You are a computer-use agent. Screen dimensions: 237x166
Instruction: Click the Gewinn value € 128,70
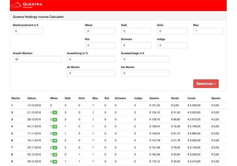coord(154,119)
